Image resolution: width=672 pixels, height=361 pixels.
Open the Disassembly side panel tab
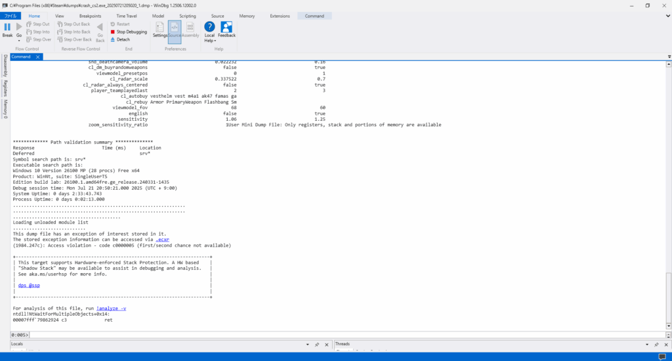tap(5, 66)
